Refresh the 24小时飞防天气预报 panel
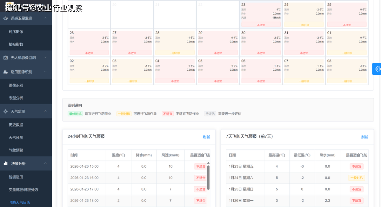Screen dimensions: 381x207 click(206, 137)
